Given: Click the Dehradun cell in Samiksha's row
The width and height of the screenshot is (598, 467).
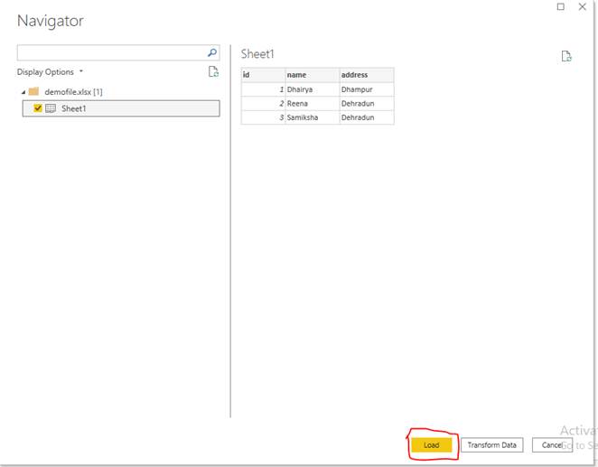Looking at the screenshot, I should coord(367,117).
